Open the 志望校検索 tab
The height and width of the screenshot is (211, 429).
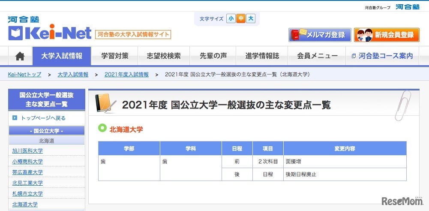[163, 56]
